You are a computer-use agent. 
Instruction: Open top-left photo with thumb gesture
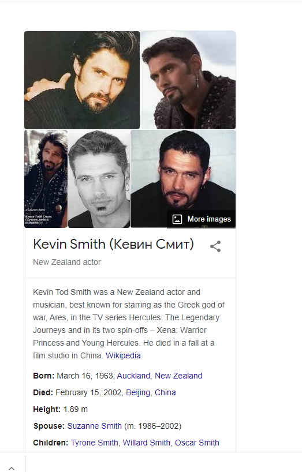pyautogui.click(x=82, y=80)
